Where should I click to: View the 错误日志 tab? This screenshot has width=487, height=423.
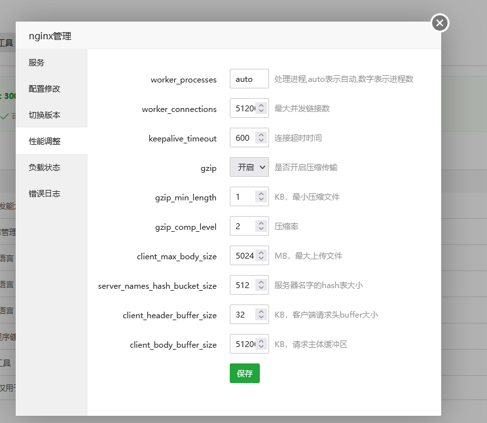point(52,194)
